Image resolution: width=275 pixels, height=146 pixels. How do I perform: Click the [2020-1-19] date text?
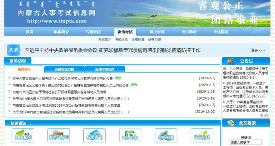(206, 98)
